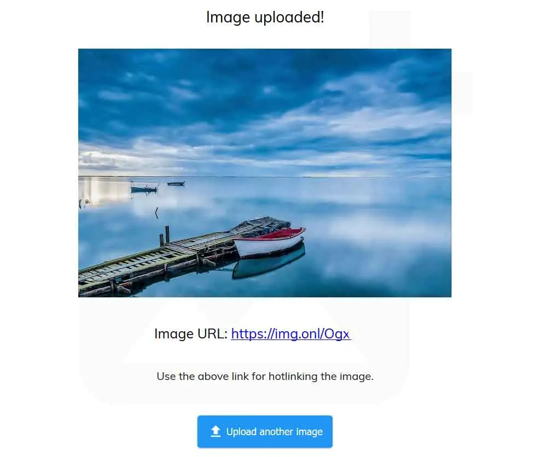Click the upload arrow icon on the button
Screen dimensions: 547x457
point(216,431)
